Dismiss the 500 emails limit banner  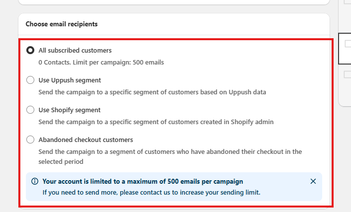point(313,181)
